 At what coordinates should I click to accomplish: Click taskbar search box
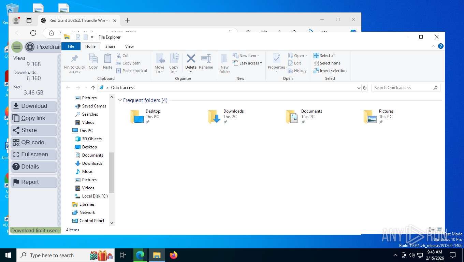pos(66,255)
